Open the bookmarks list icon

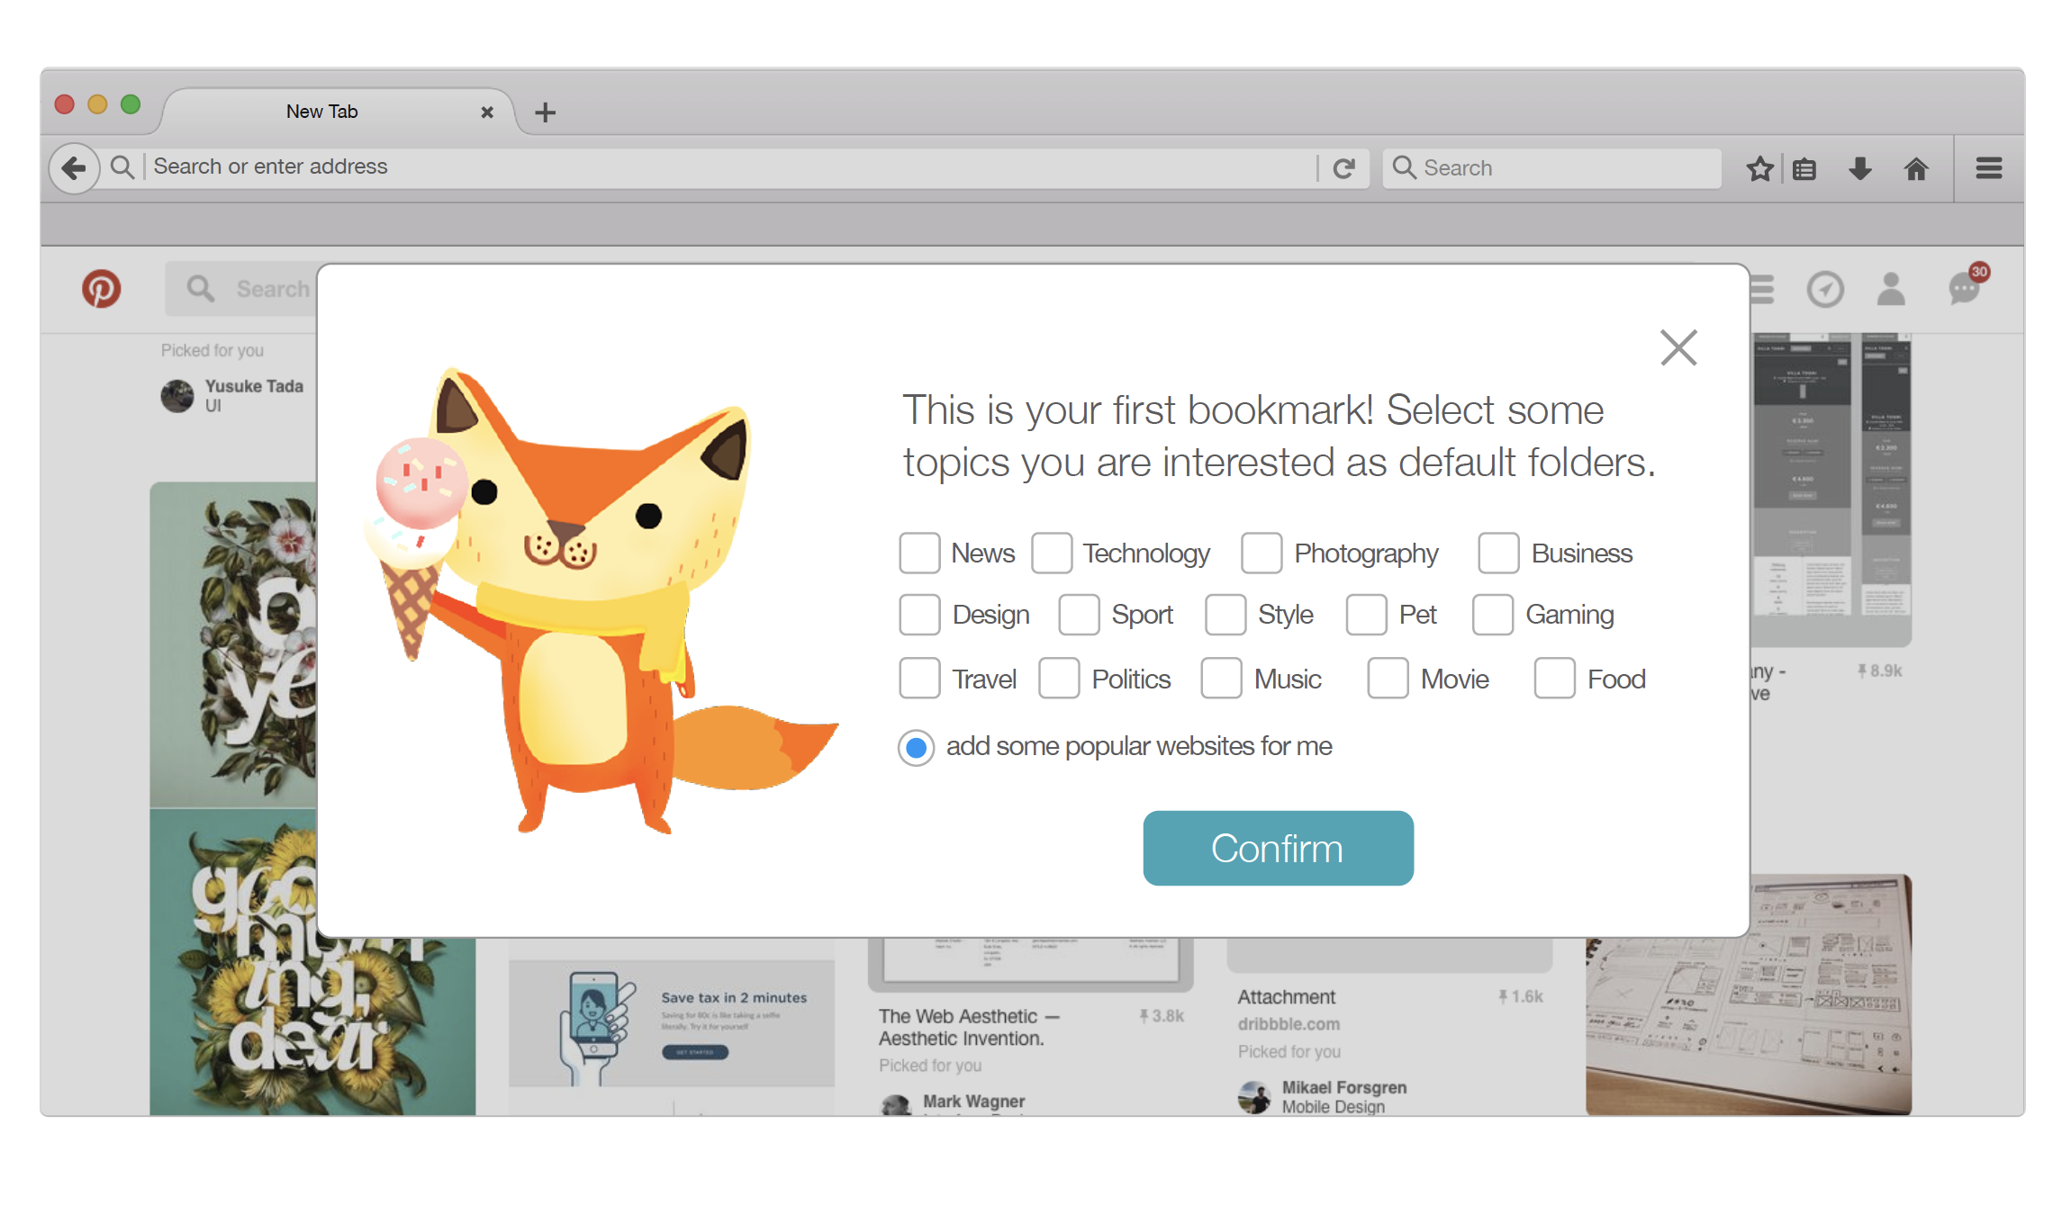(1804, 168)
